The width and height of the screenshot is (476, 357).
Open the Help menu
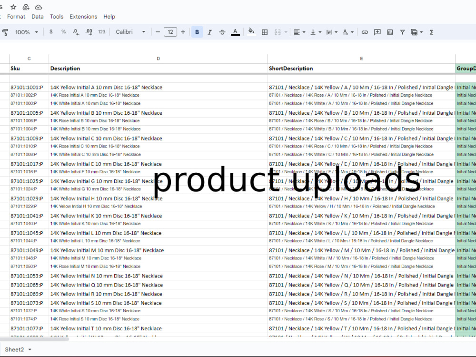pyautogui.click(x=109, y=17)
